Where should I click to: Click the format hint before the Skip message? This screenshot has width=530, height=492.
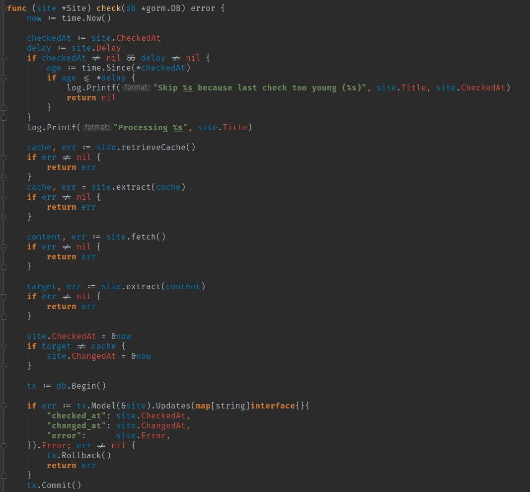(x=137, y=88)
